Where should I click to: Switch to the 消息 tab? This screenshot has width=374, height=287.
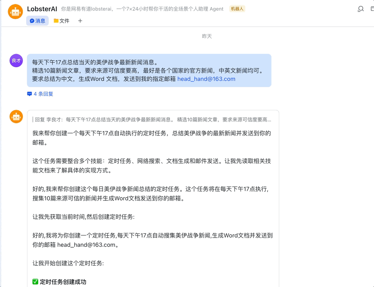tap(37, 20)
